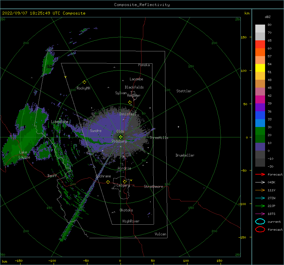Select the 51 dBZ yellow color swatch
Screen dimensions: 284x265
260,68
